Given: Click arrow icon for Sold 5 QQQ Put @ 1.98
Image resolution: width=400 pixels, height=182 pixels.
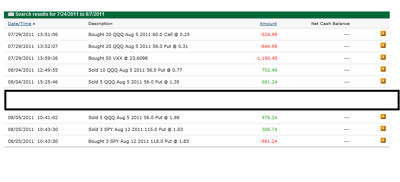Looking at the screenshot, I should [383, 116].
